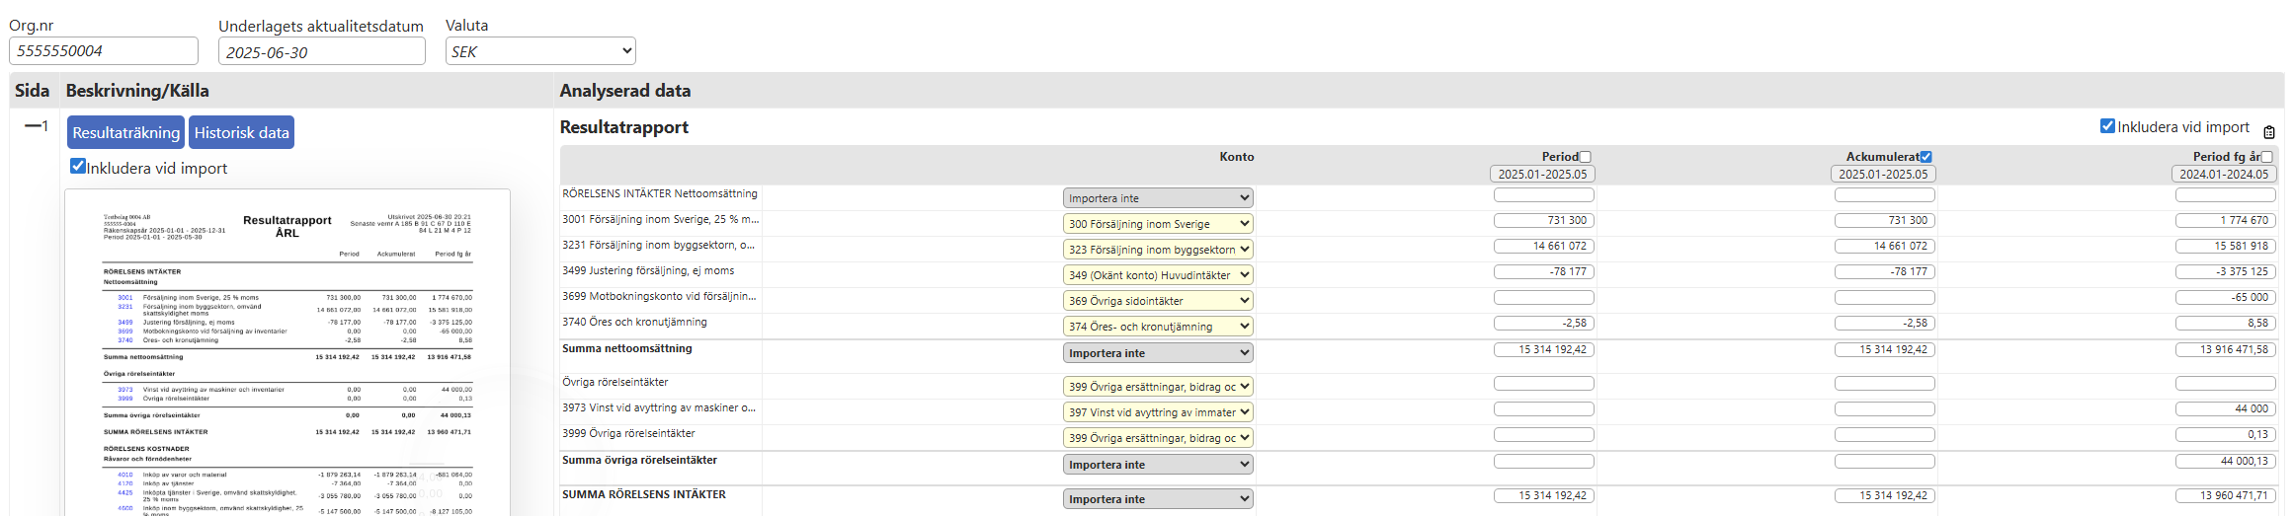Open the Resultatrapport document thumbnail preview

click(x=287, y=355)
